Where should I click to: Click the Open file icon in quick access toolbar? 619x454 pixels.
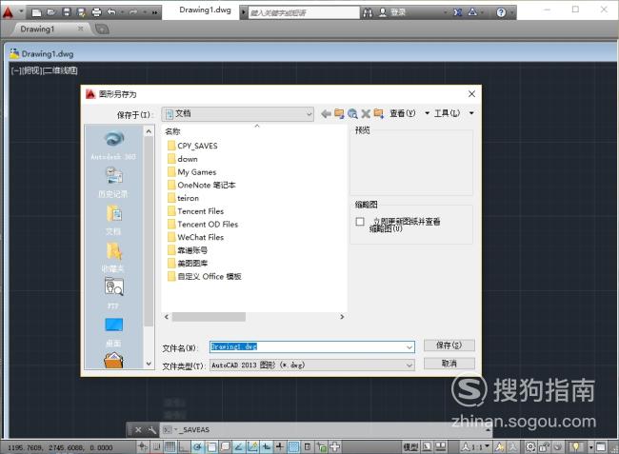pyautogui.click(x=50, y=12)
